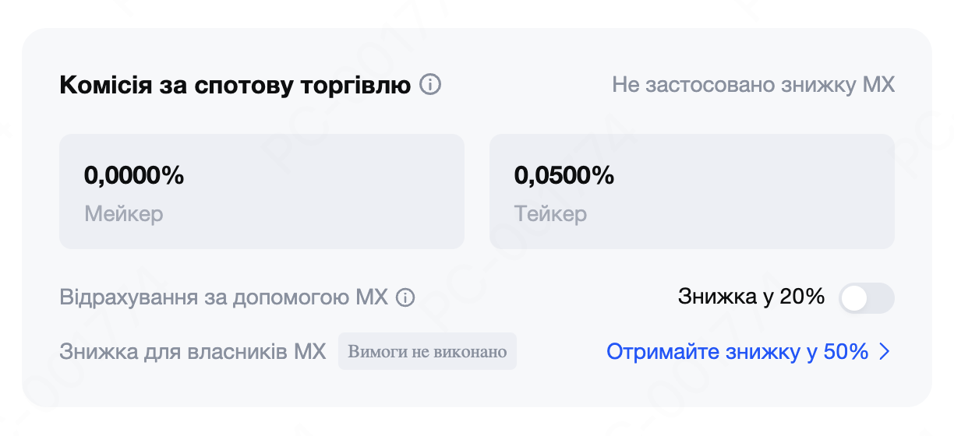Click "Відрахування за допомогою MX" label
This screenshot has width=954, height=436.
point(223,297)
